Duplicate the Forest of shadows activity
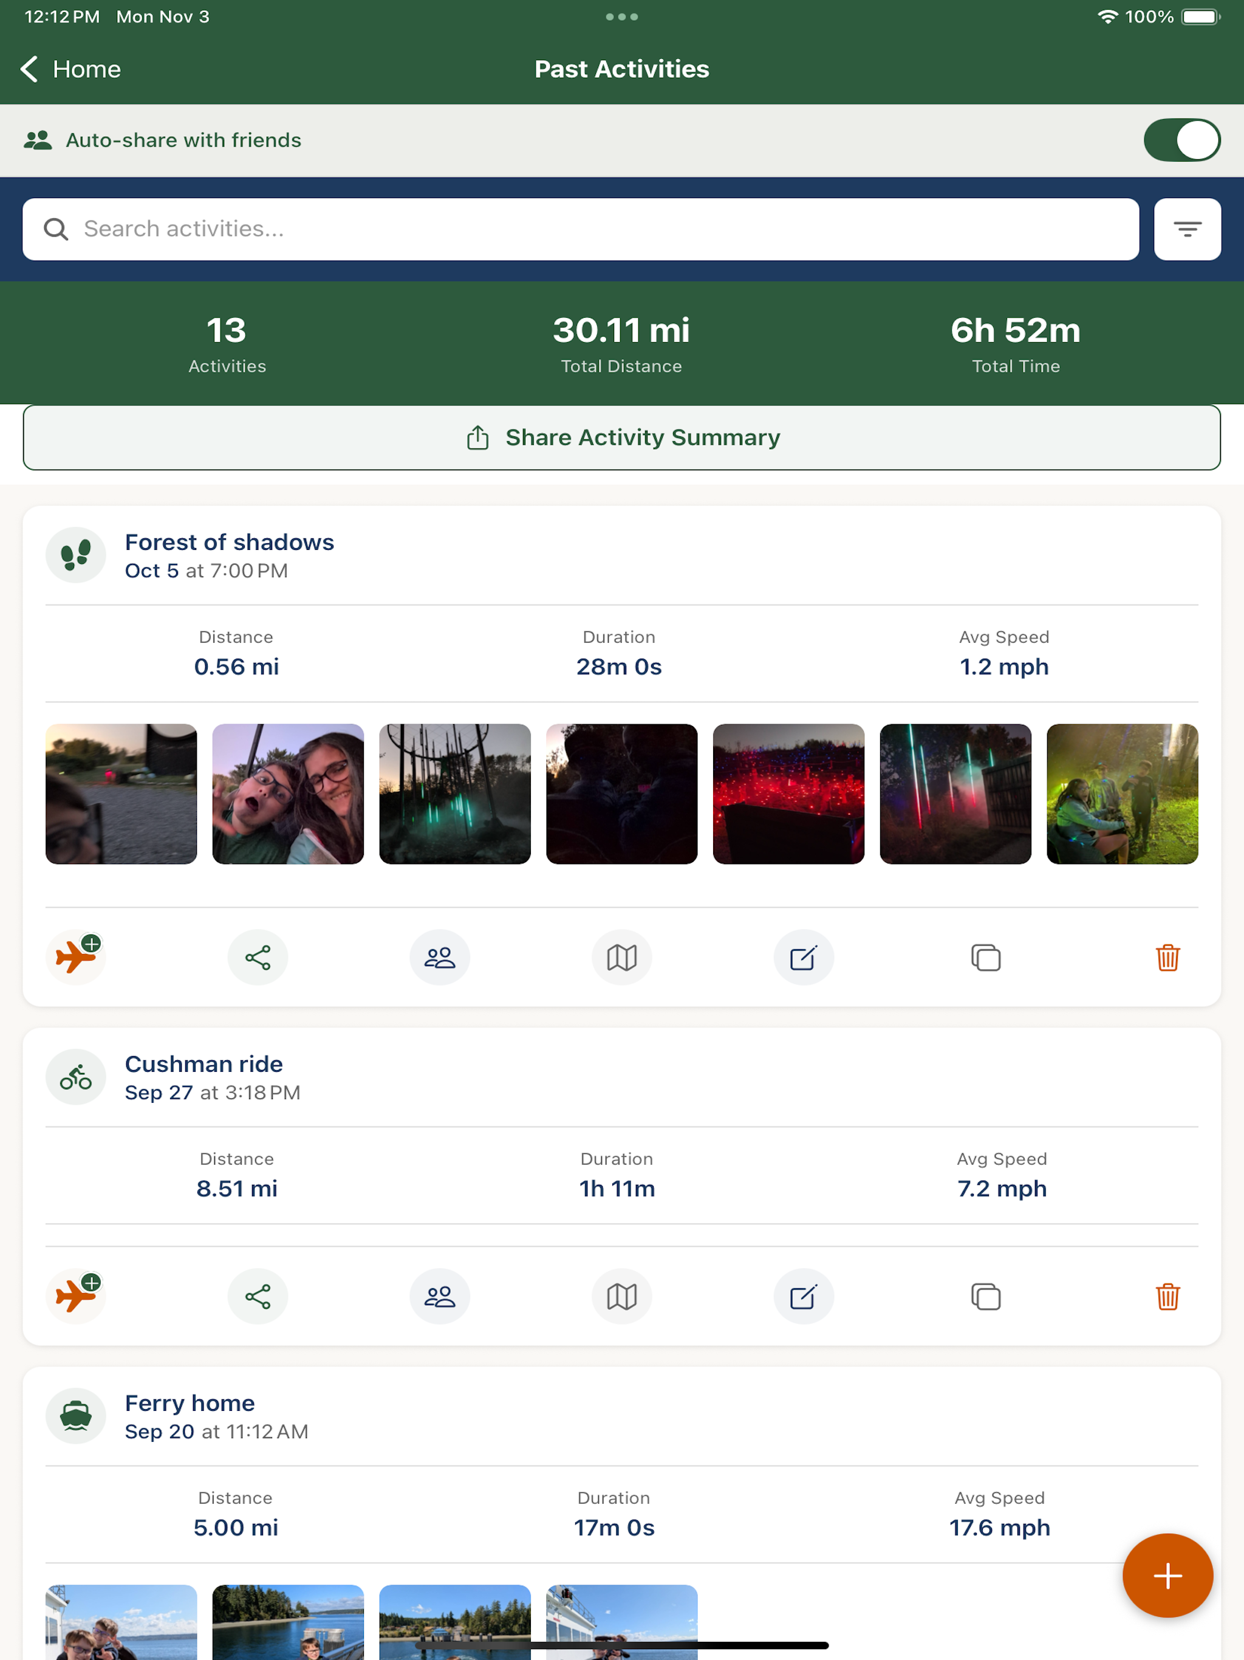 [x=986, y=958]
